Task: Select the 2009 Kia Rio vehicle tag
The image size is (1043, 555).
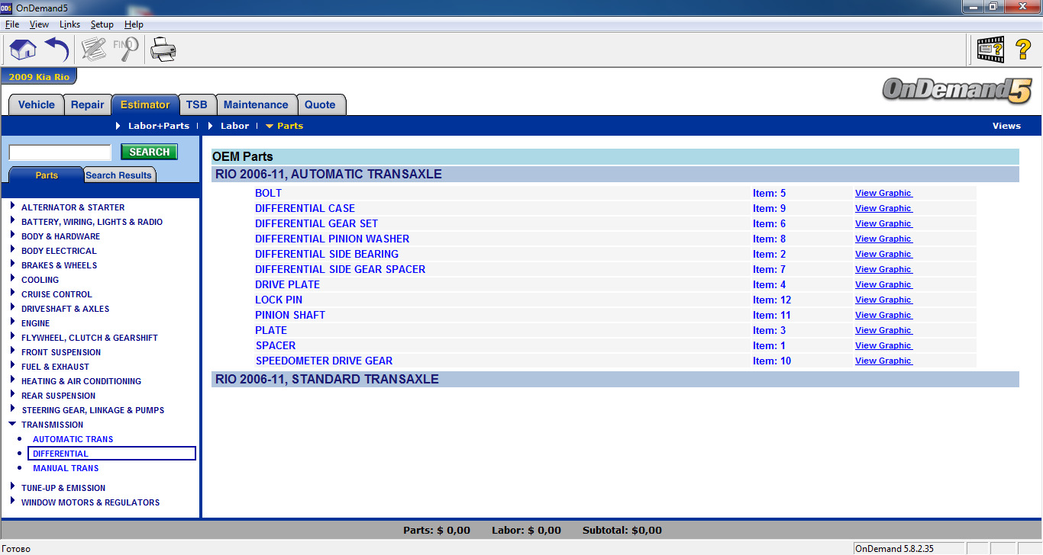Action: click(x=39, y=77)
